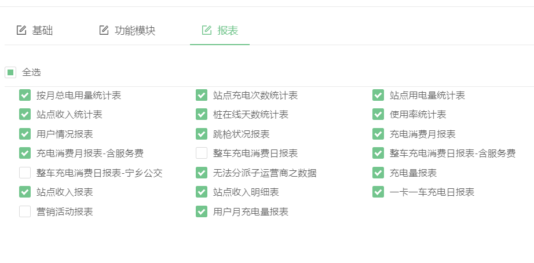Toggle the 全选 select-all checkbox
Viewport: 534px width, 263px height.
(x=10, y=72)
